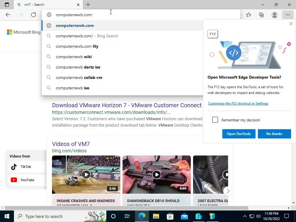296x222 pixels.
Task: Filter videos from TikTok
Action: 26,167
